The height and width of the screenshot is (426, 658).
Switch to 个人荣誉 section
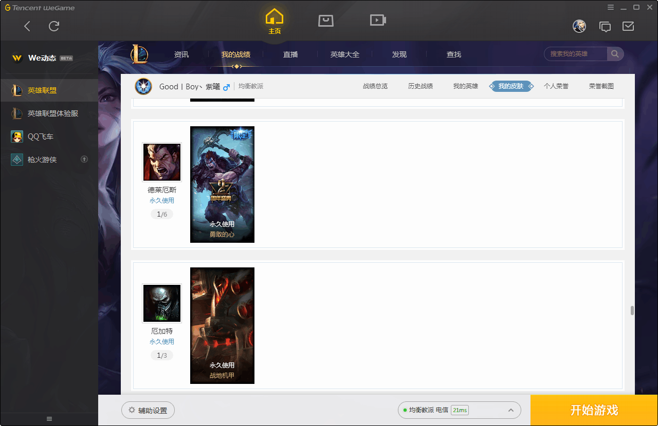[x=556, y=86]
